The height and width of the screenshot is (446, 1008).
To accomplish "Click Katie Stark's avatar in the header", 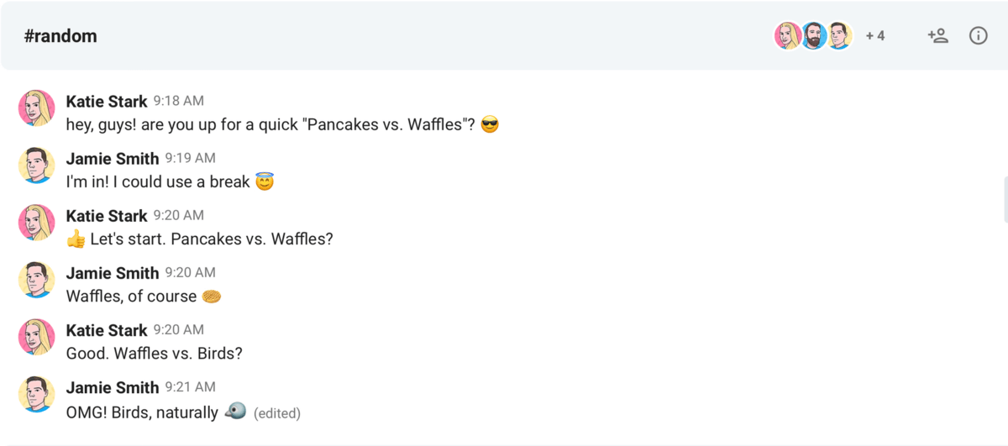I will click(787, 36).
